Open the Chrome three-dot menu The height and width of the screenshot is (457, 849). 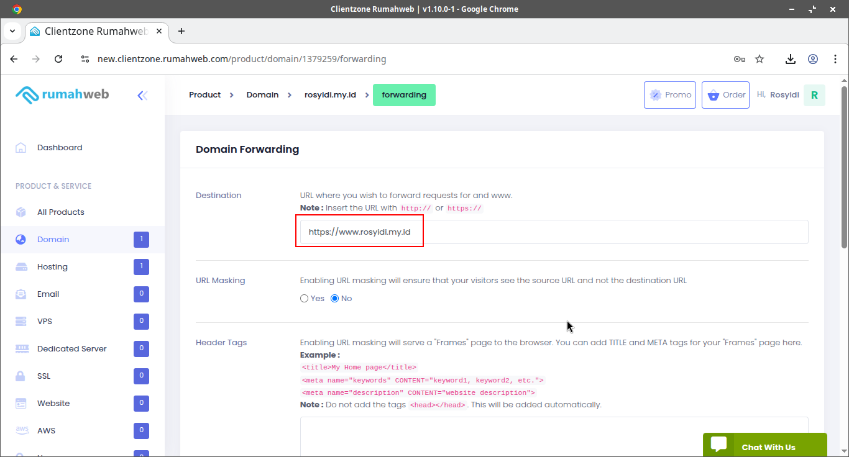835,59
